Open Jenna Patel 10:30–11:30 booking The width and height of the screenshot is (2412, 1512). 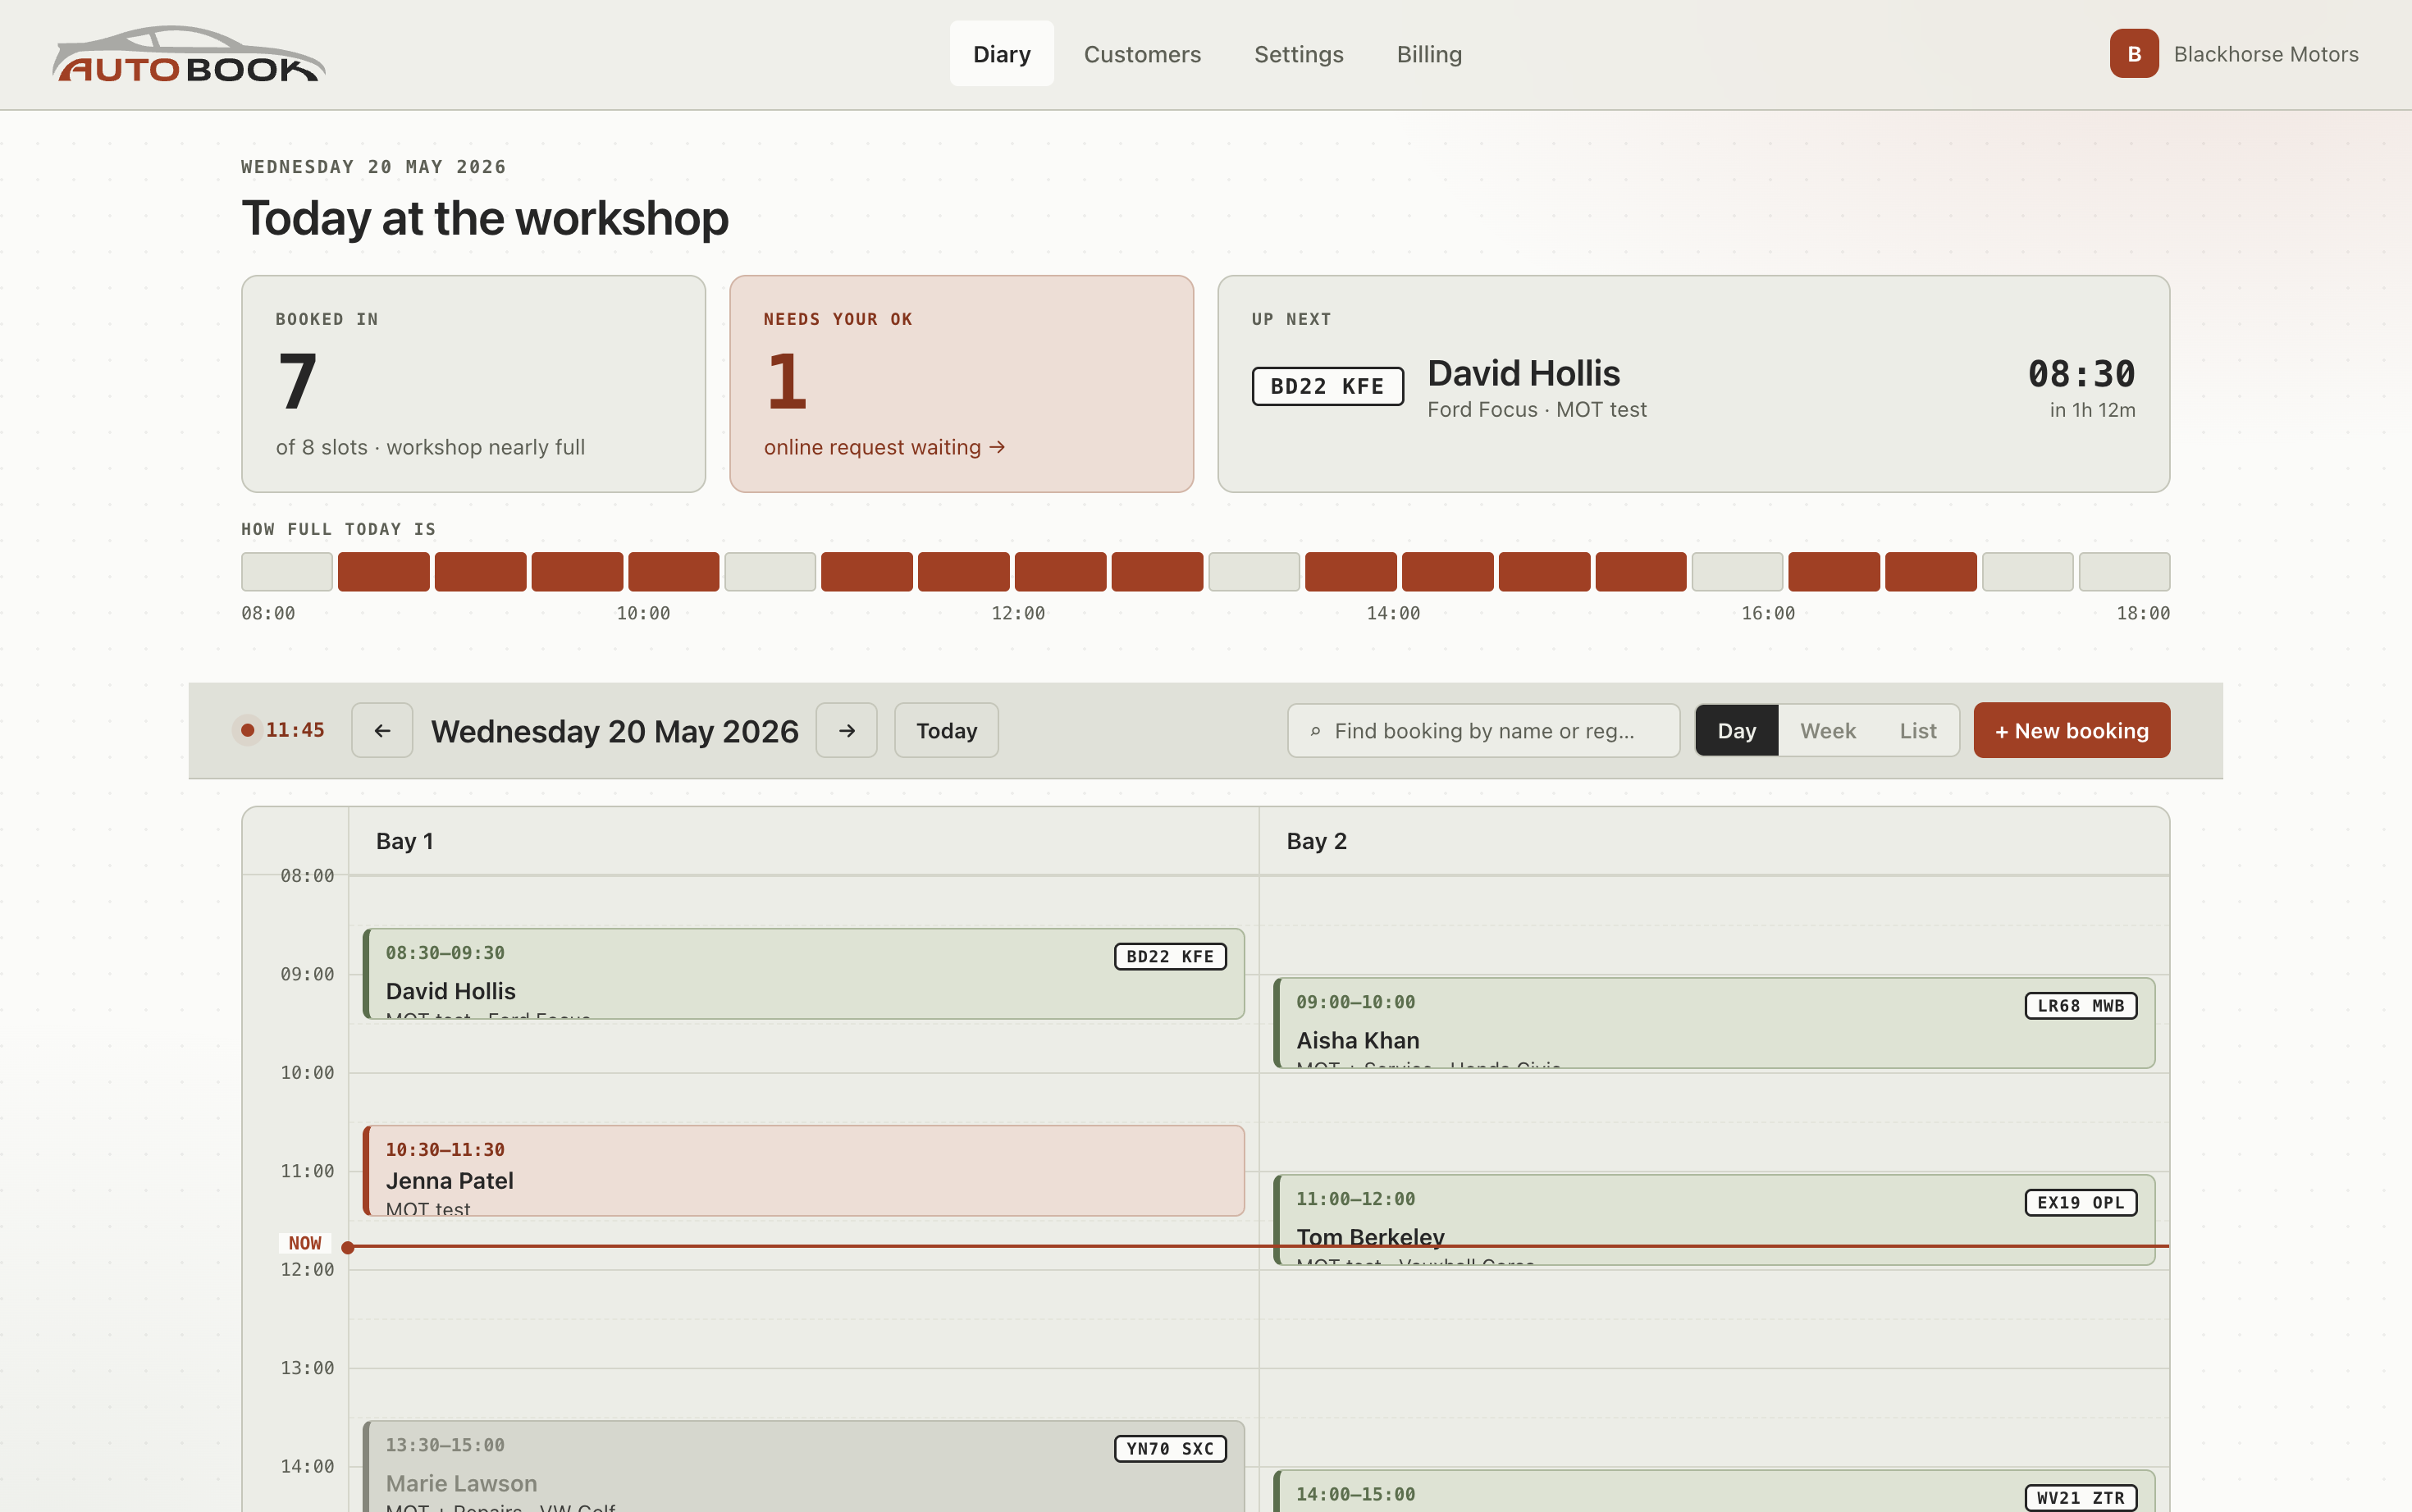pyautogui.click(x=804, y=1171)
